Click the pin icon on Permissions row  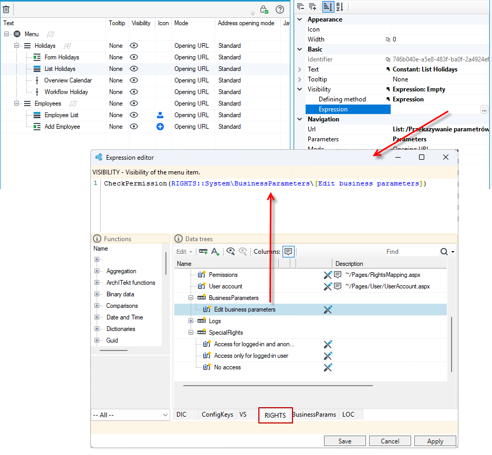click(x=328, y=275)
